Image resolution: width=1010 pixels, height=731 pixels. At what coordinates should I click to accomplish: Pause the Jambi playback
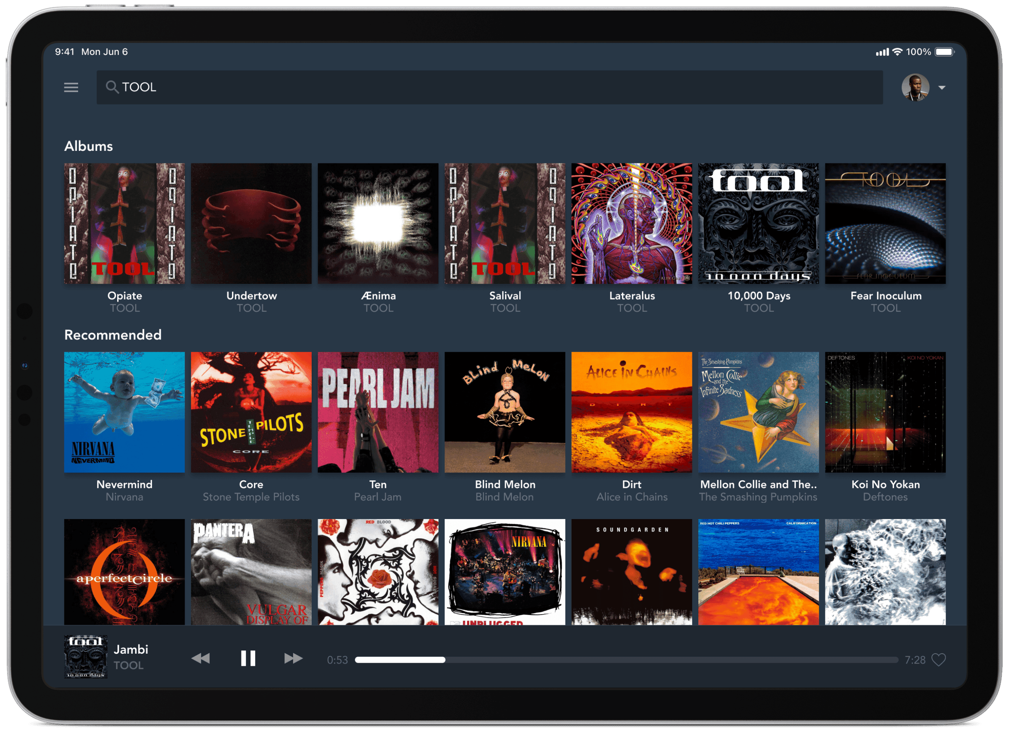[248, 659]
